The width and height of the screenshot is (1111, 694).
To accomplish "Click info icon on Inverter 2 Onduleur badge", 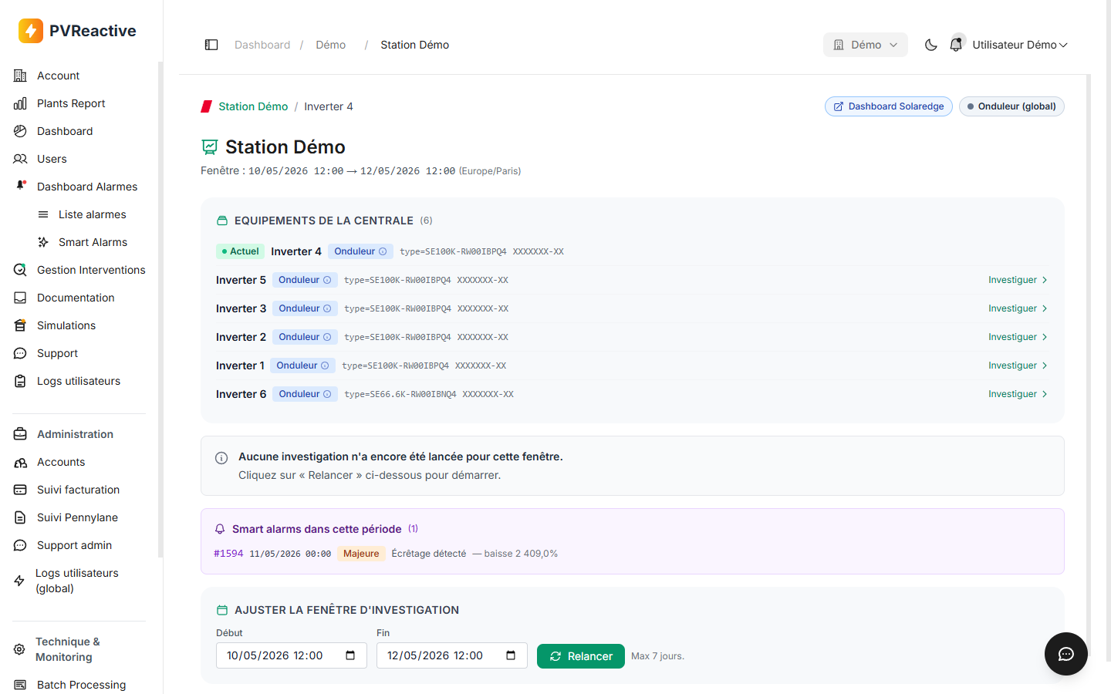I will click(x=327, y=337).
